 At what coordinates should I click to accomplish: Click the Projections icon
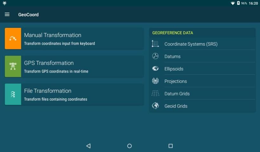(x=155, y=81)
